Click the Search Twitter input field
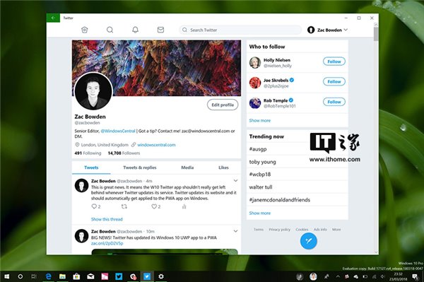Viewport: 424px width, 282px height. click(x=240, y=30)
